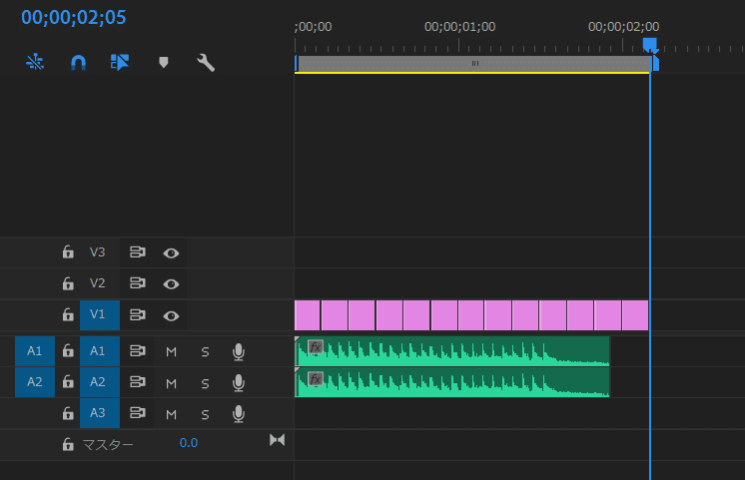
Task: Add a marker with the marker icon
Action: coord(164,62)
